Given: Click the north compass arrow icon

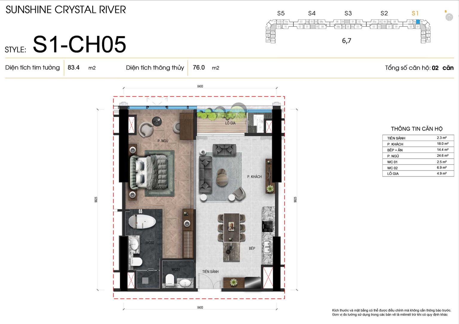Looking at the screenshot, I should [x=449, y=17].
